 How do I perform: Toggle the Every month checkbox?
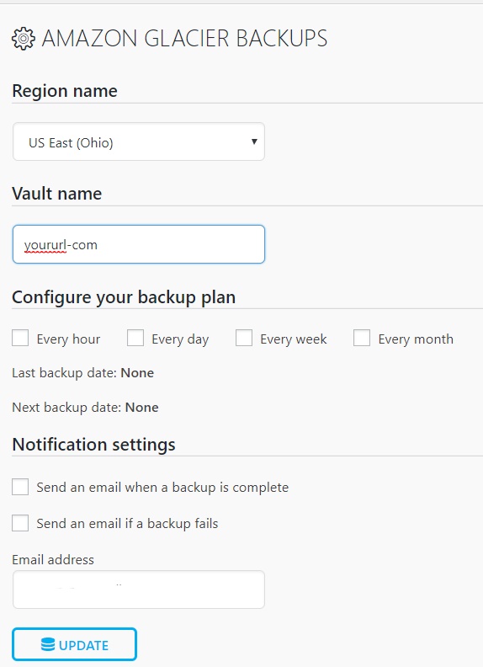tap(362, 339)
